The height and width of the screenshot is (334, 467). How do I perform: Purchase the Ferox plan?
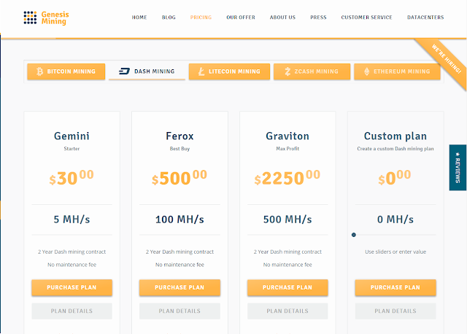click(x=180, y=287)
